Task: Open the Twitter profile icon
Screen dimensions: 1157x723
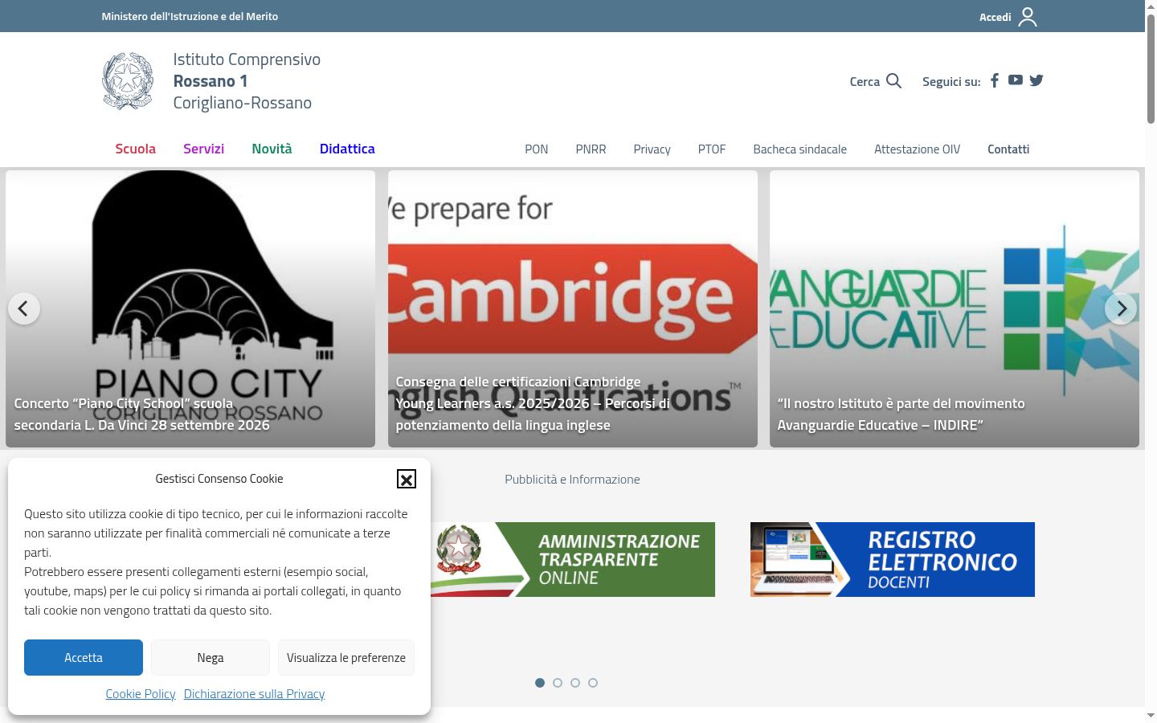Action: pos(1036,80)
